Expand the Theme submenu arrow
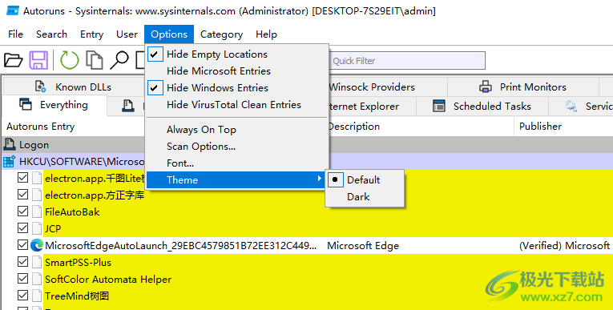The width and height of the screenshot is (613, 310). 320,179
